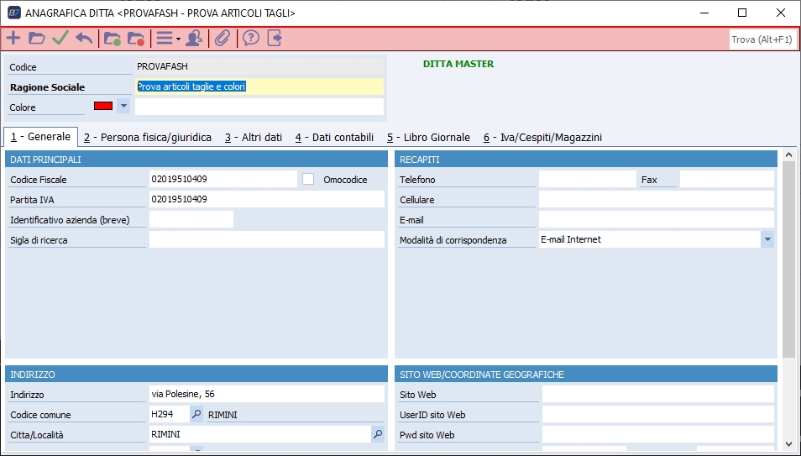Click the INDIRIZZO section header

pos(196,375)
